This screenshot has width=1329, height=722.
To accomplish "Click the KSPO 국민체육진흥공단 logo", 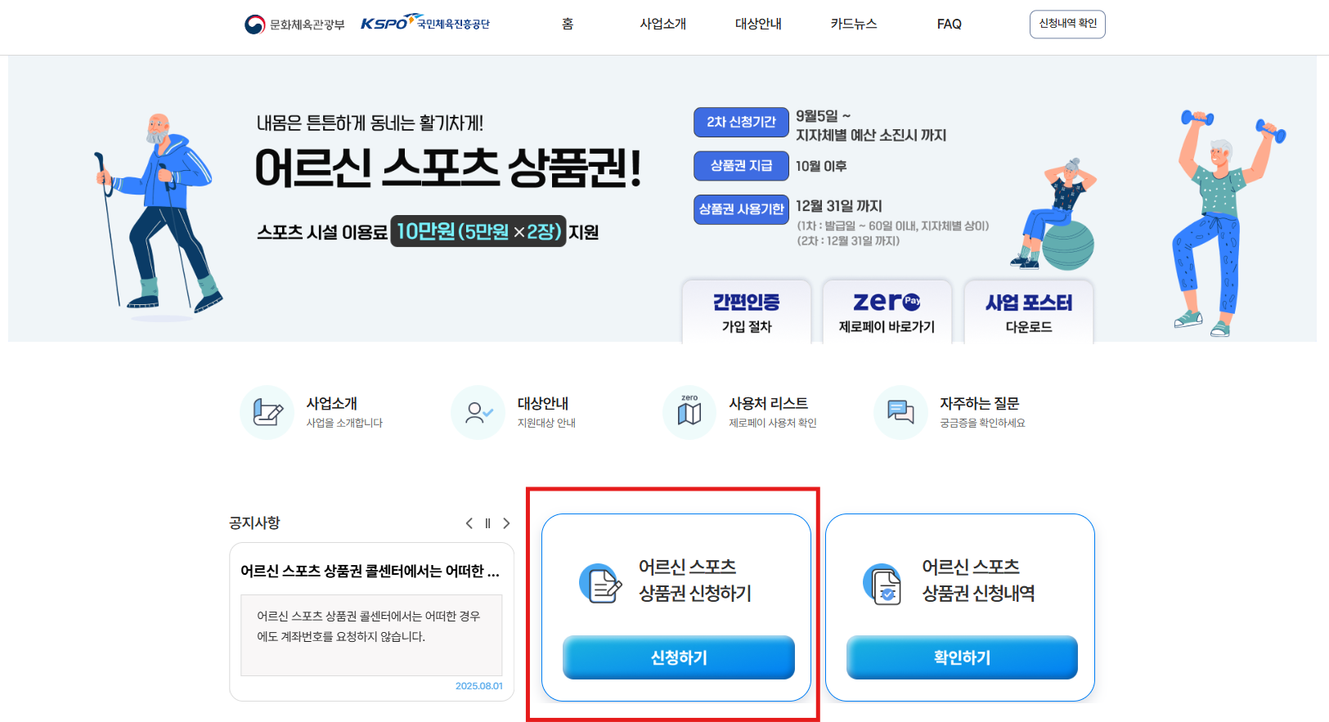I will coord(425,23).
